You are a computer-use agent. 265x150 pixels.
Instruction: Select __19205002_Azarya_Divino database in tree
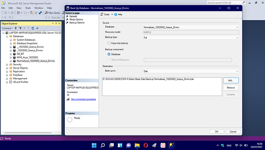(30, 47)
